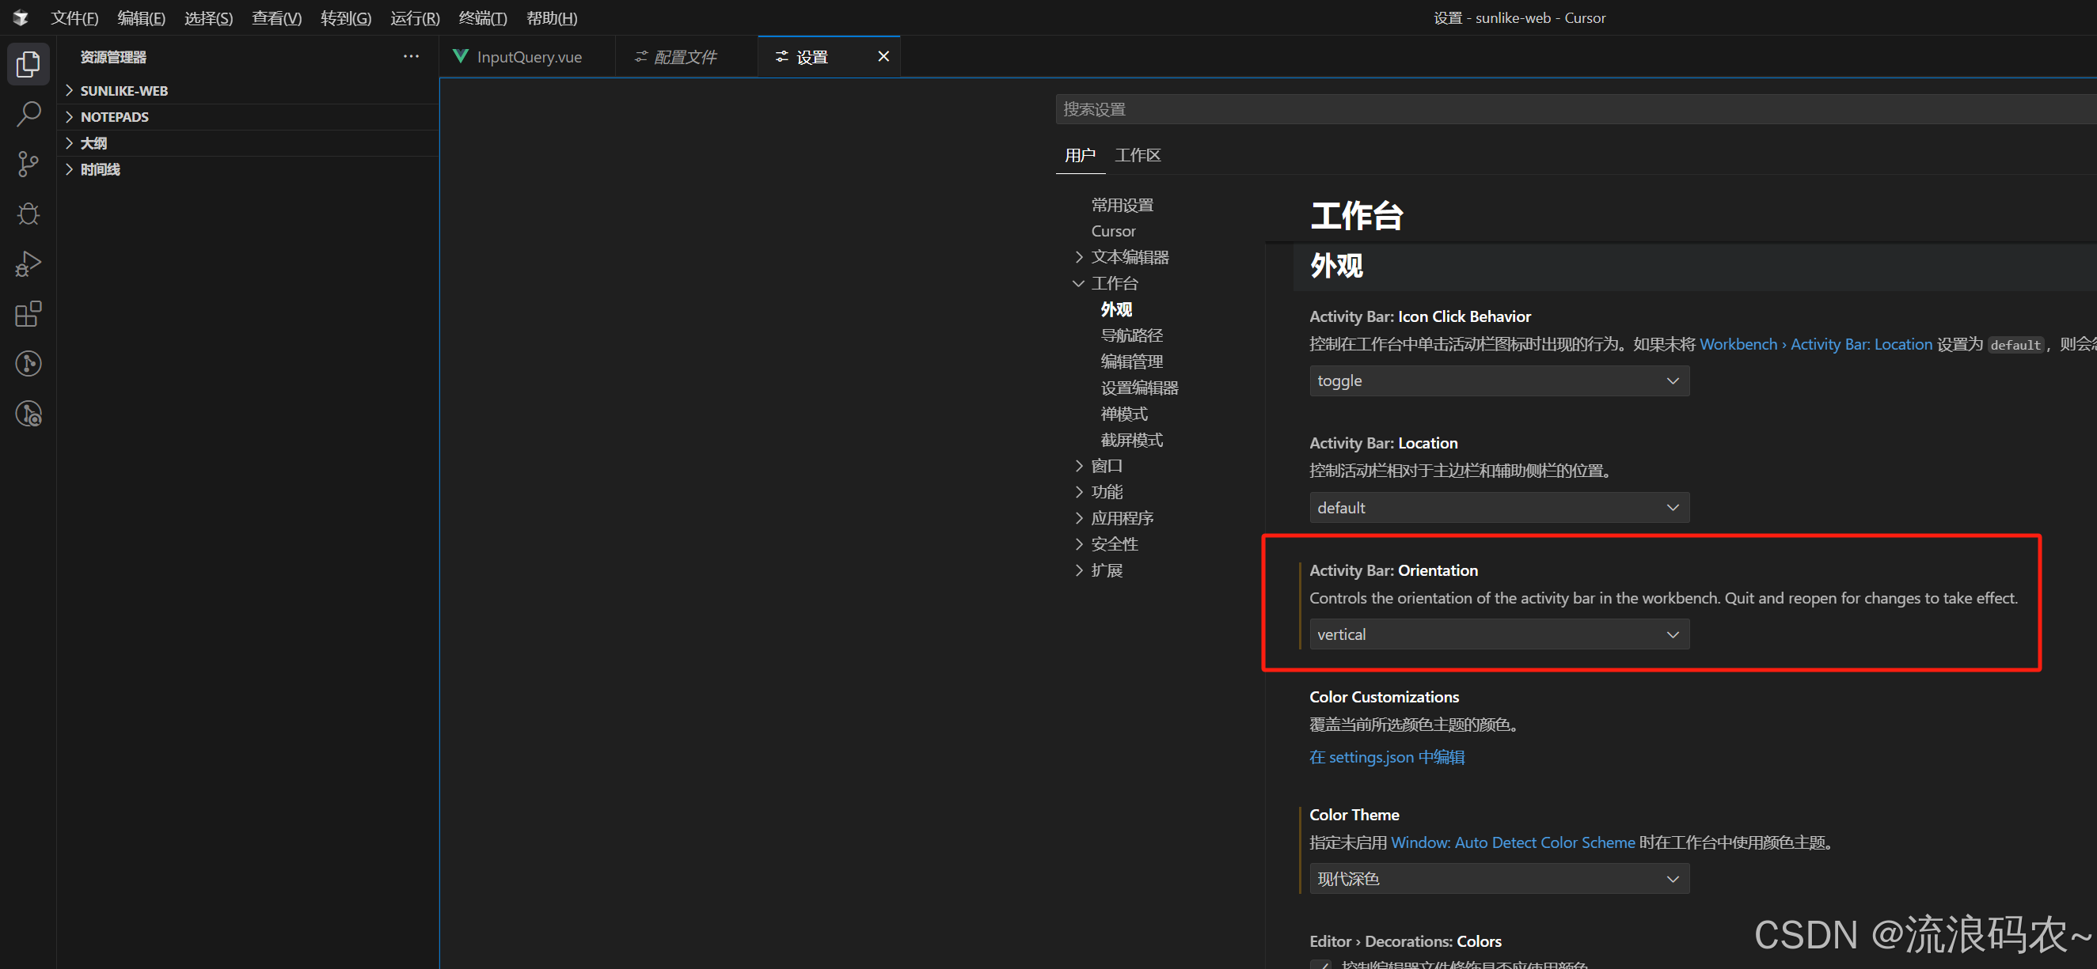The width and height of the screenshot is (2097, 969).
Task: Open the Search view icon
Action: click(x=28, y=114)
